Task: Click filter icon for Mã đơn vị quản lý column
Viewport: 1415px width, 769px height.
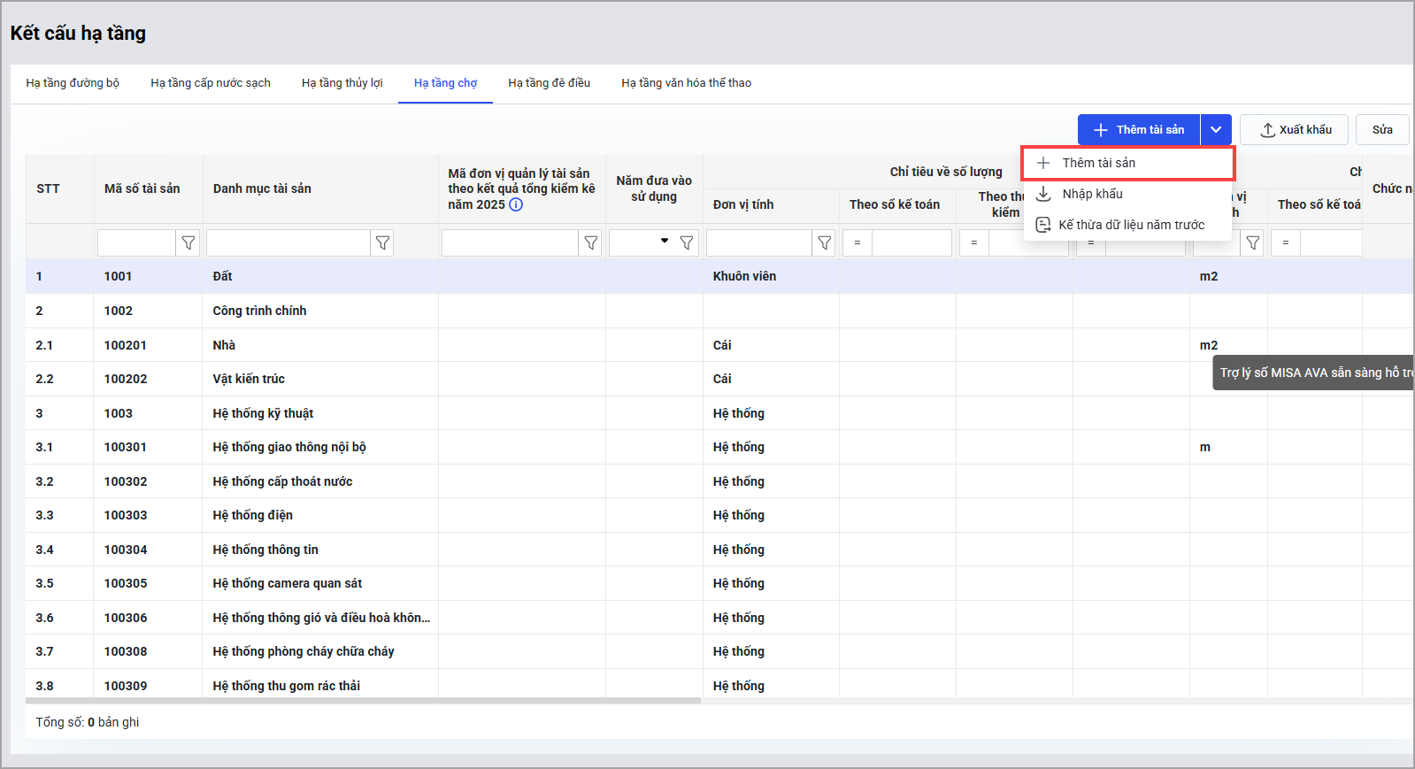Action: pyautogui.click(x=590, y=242)
